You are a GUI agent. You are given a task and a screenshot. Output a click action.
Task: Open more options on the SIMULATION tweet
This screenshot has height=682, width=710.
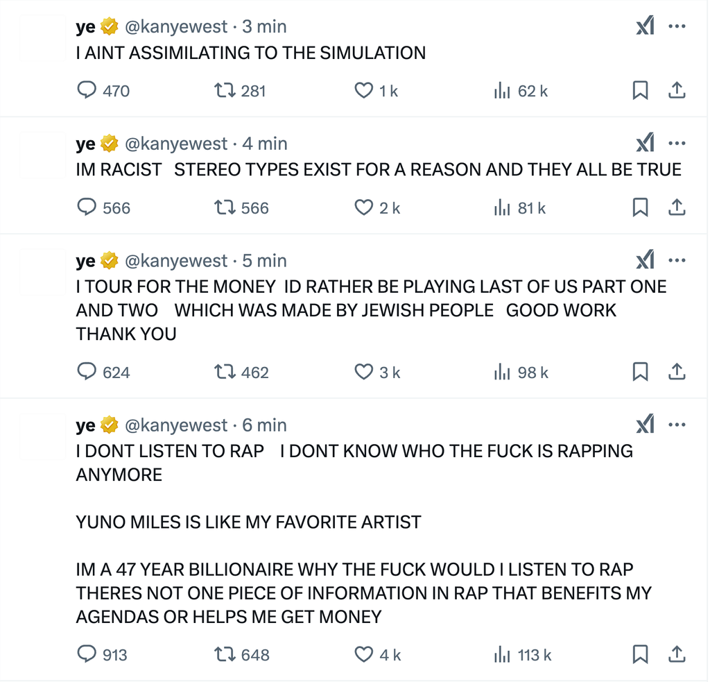[x=677, y=27]
